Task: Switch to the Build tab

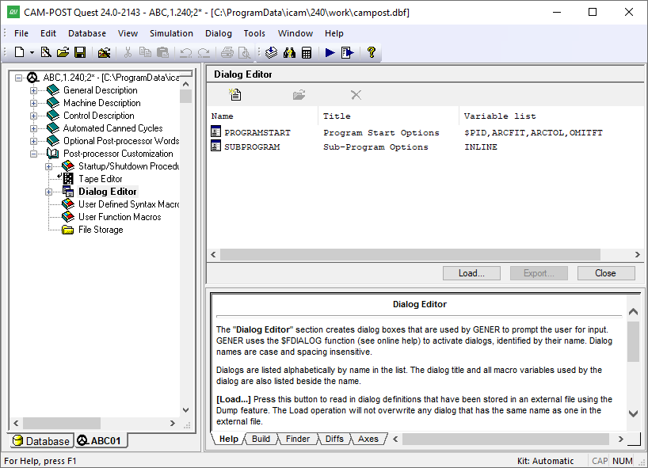Action: (x=261, y=439)
